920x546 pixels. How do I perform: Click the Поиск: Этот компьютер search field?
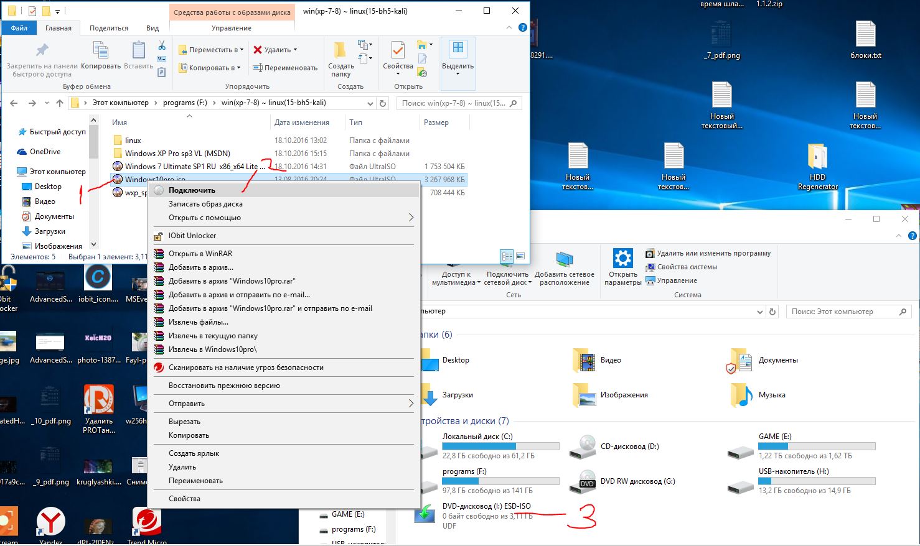847,311
